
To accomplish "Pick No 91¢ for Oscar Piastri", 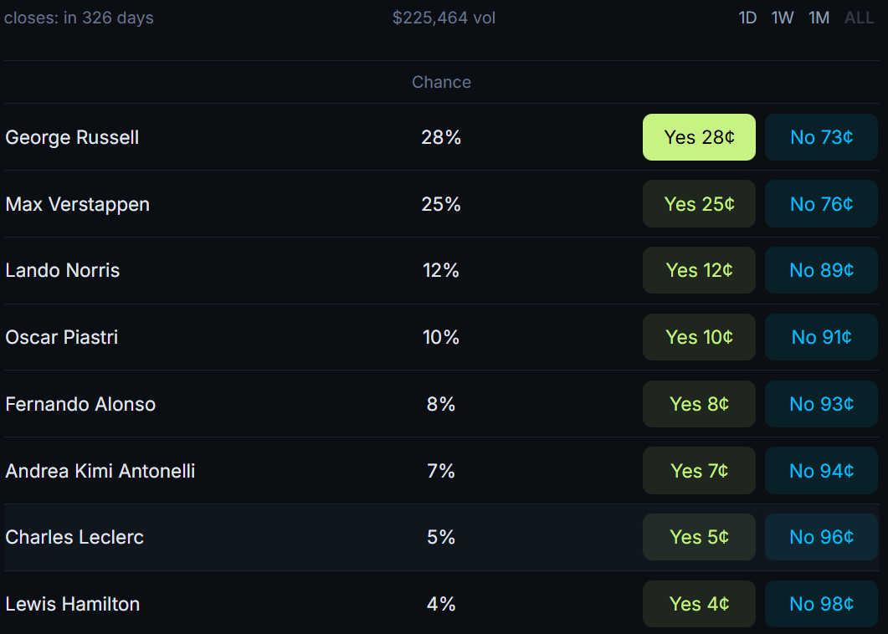I will pyautogui.click(x=821, y=337).
